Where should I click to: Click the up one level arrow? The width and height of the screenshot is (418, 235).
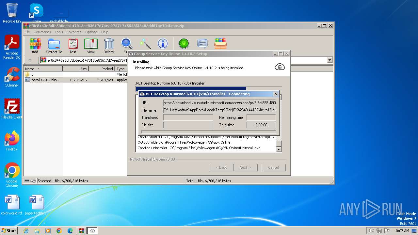coord(30,60)
